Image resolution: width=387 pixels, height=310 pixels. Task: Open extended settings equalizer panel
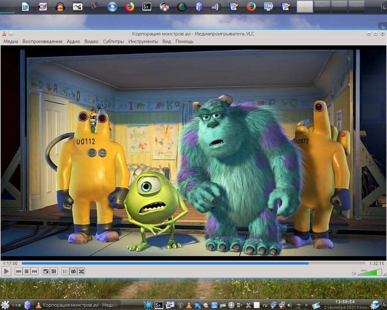[54, 271]
